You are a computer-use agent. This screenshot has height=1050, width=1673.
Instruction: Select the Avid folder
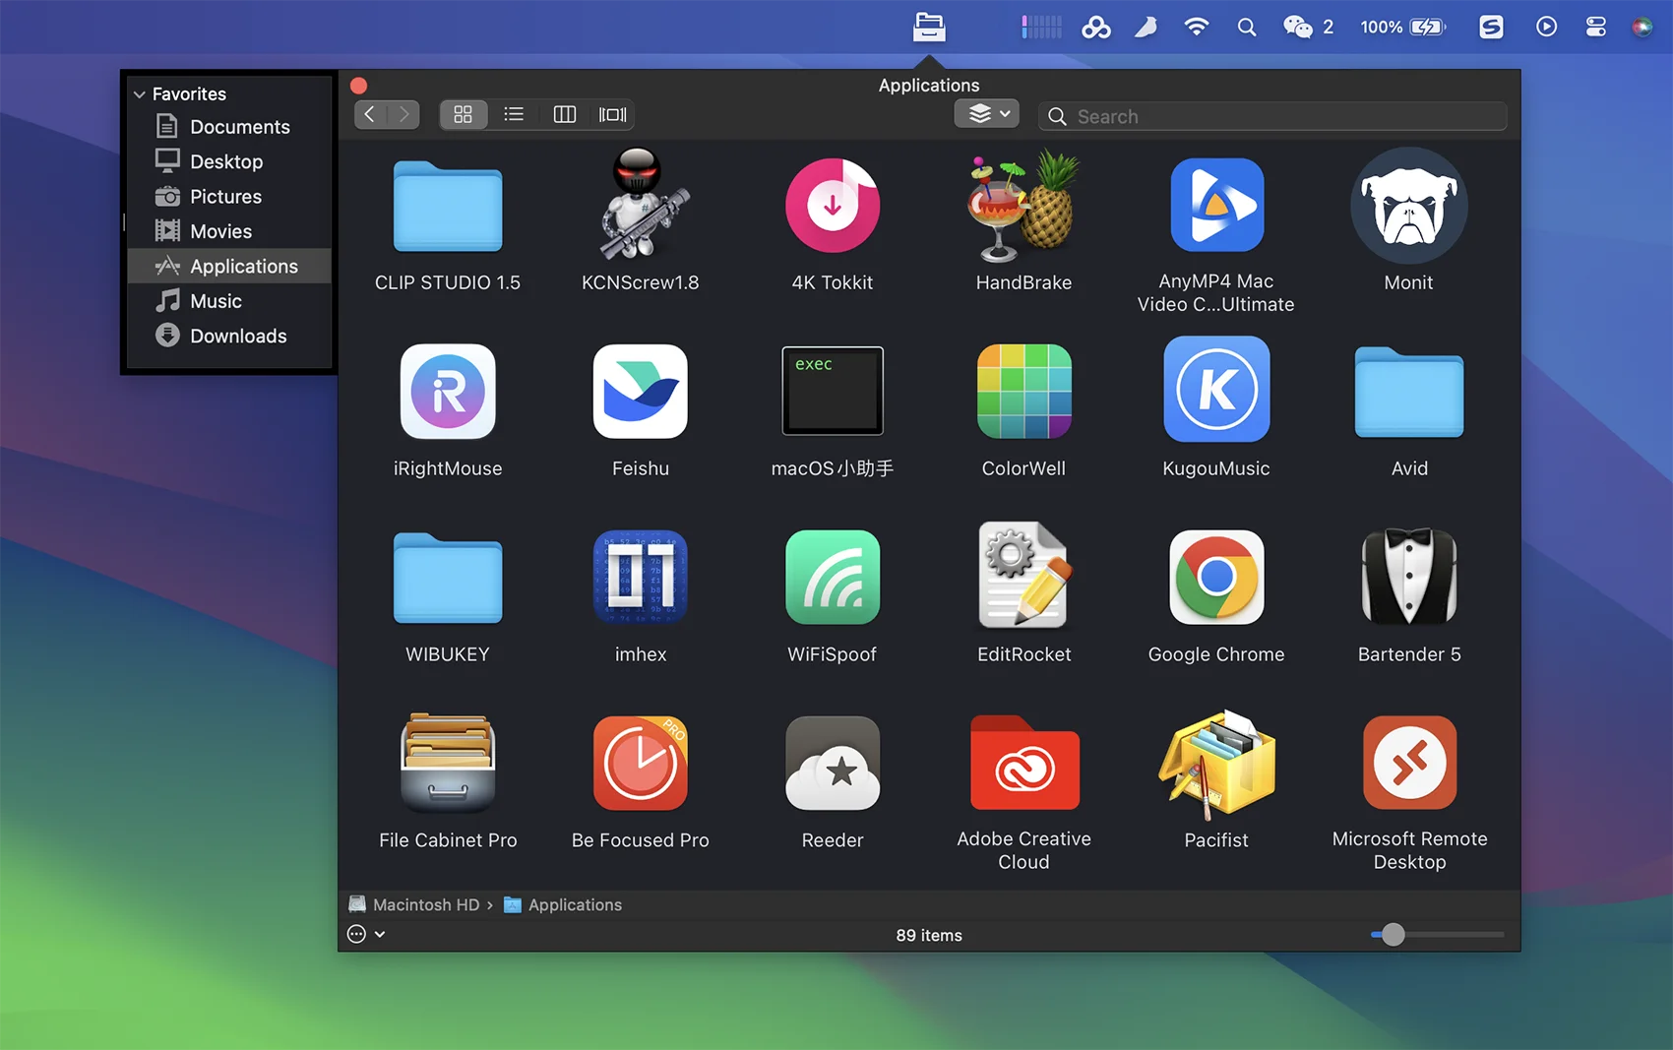1409,392
